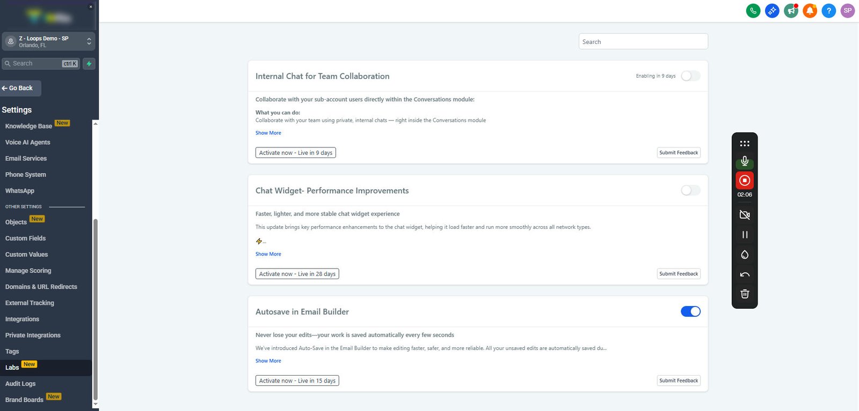This screenshot has height=411, width=859.
Task: Click the Go Back button
Action: click(20, 88)
